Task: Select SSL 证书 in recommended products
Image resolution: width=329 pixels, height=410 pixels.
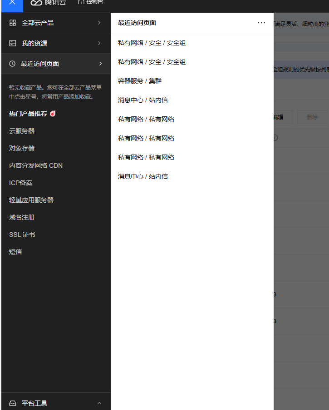Action: [22, 235]
